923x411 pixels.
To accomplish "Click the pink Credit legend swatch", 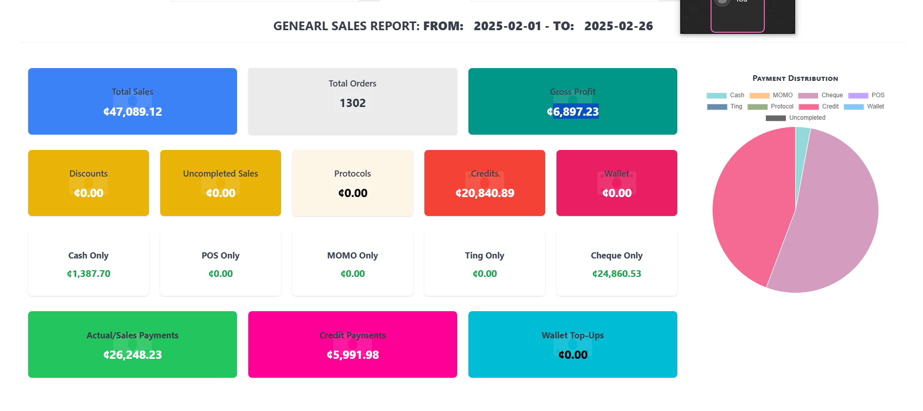I will tap(808, 106).
